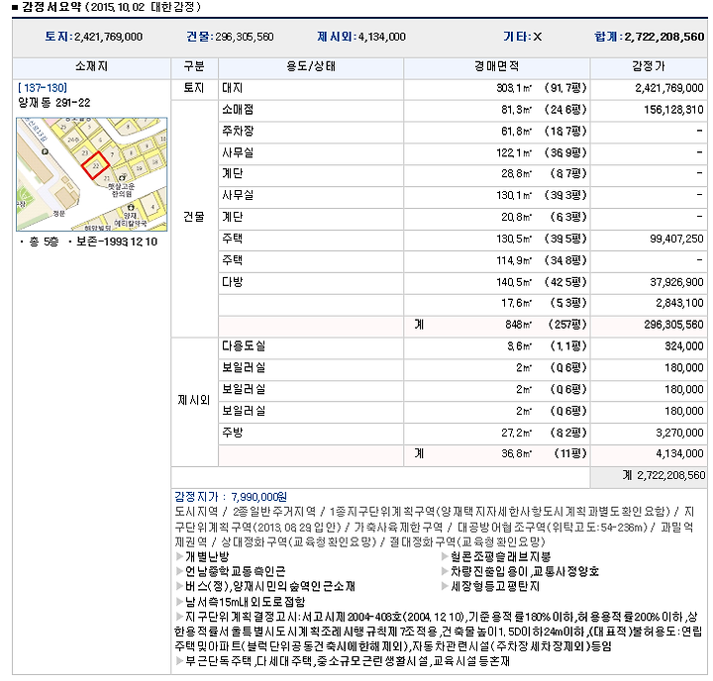Click the 296,305,560 subtotal in building rows
This screenshot has width=713, height=681.
(673, 325)
